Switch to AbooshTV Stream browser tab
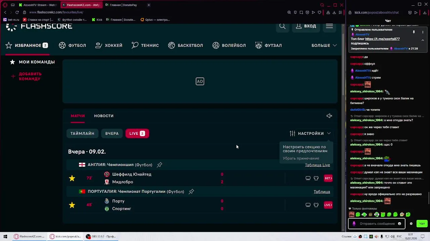This screenshot has width=430, height=241. tap(38, 5)
